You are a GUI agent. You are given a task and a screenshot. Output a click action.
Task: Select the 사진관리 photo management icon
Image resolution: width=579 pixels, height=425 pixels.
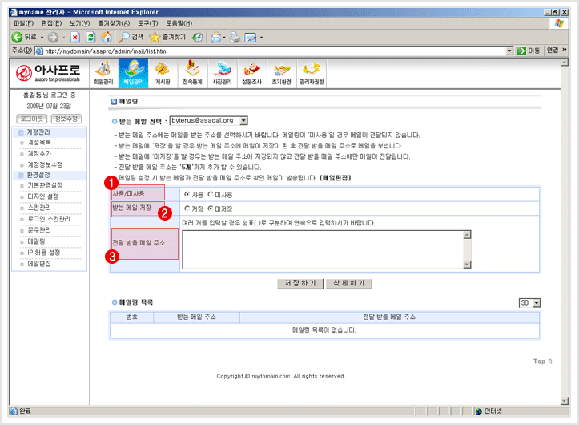223,72
